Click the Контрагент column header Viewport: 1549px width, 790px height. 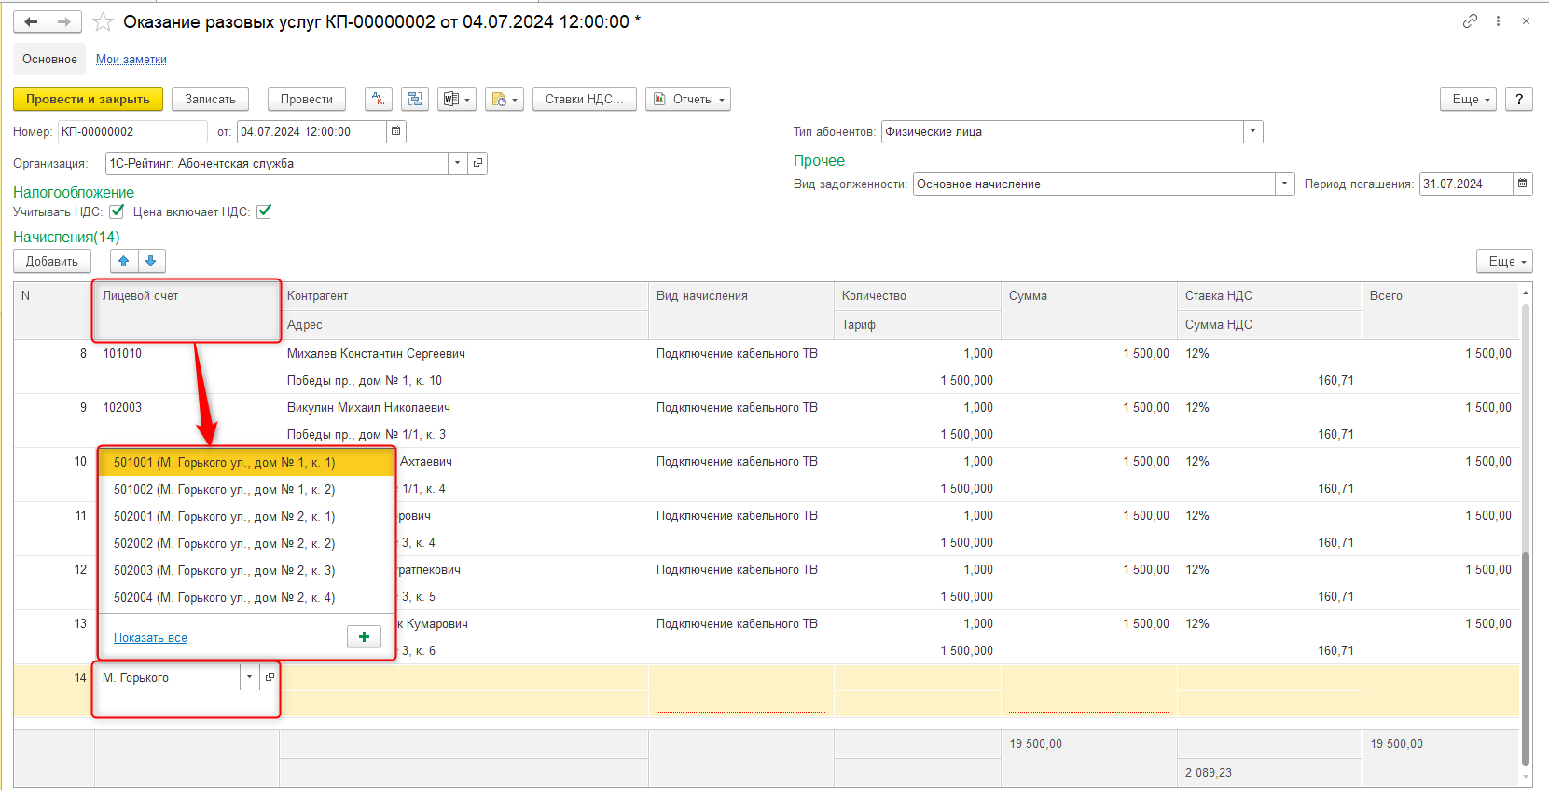click(463, 296)
